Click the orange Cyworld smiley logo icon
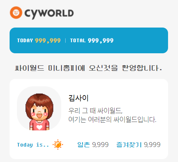 tap(16, 12)
